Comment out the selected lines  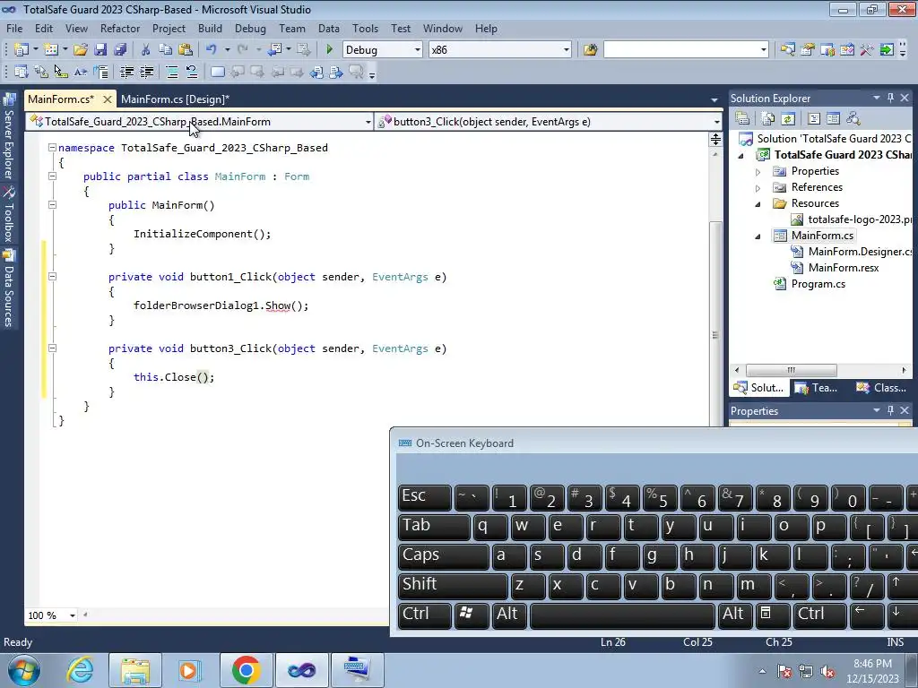click(172, 72)
